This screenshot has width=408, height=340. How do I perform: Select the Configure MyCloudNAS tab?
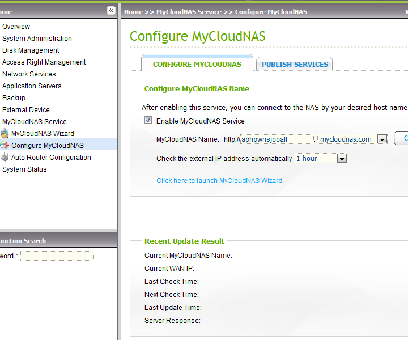point(197,65)
